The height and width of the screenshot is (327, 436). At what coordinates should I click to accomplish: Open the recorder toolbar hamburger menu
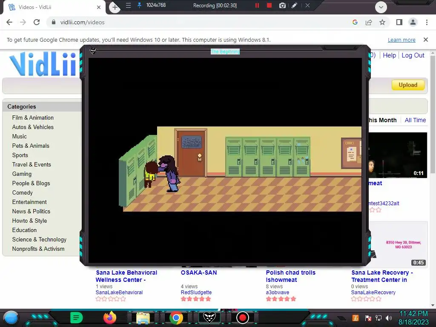pos(128,5)
